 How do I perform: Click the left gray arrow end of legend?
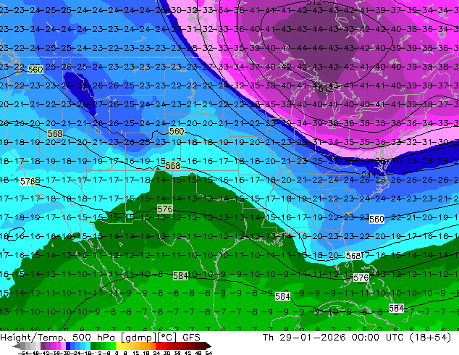click(17, 346)
